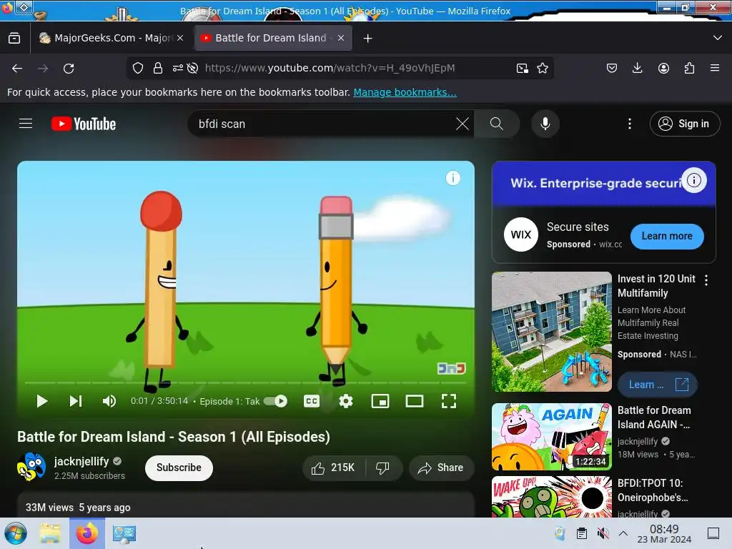
Task: Open site permissions icon
Action: pyautogui.click(x=177, y=68)
